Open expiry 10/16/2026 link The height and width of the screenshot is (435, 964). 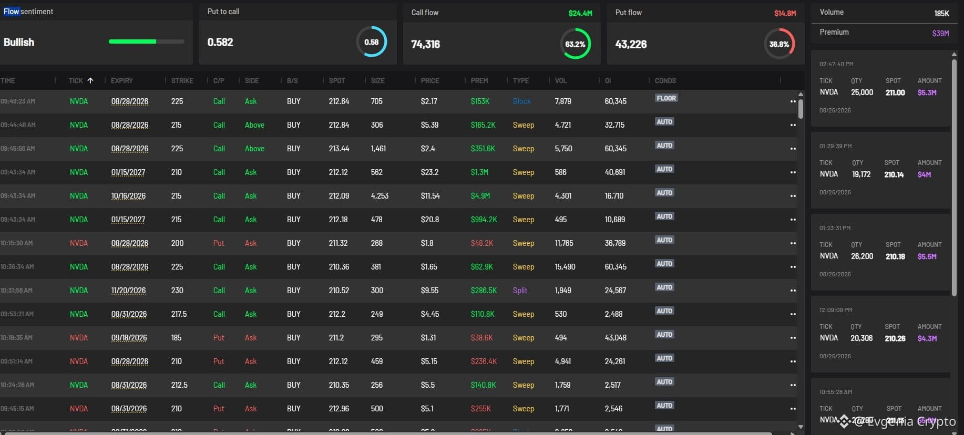128,196
